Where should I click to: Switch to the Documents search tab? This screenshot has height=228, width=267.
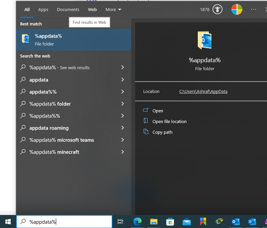tap(68, 10)
